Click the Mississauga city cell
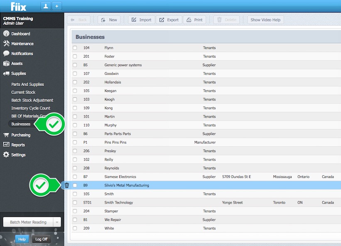The height and width of the screenshot is (246, 341). pos(282,177)
